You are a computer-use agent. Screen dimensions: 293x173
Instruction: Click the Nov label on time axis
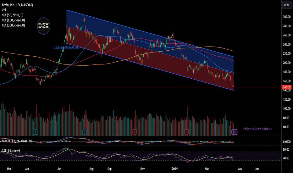[142, 169]
